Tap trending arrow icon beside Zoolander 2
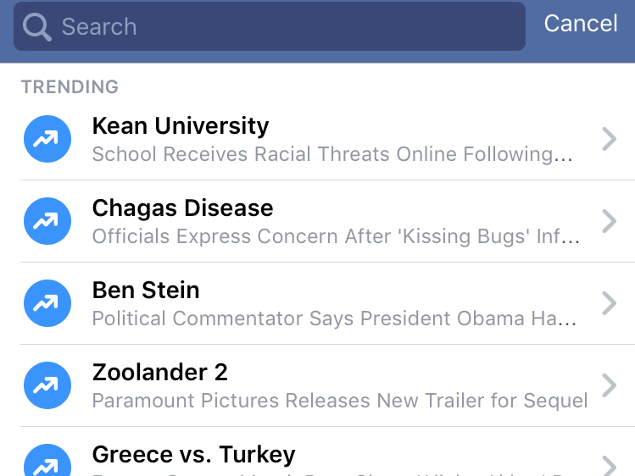 pos(46,385)
